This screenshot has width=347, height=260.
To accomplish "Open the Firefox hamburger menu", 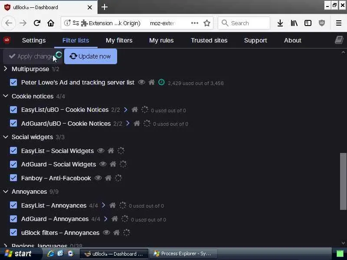I will point(339,23).
